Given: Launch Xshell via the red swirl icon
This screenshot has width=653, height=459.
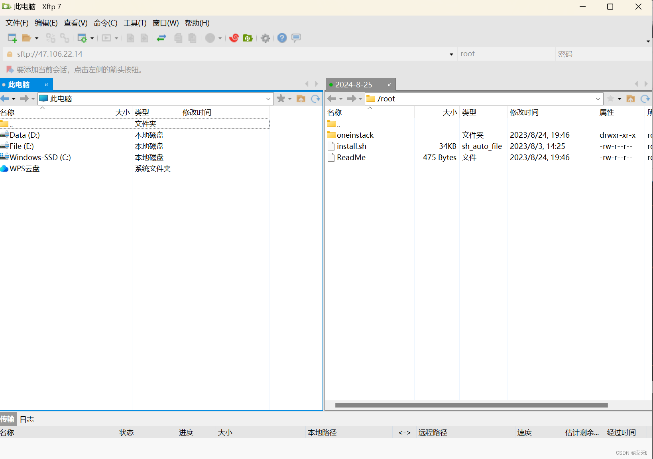Looking at the screenshot, I should 234,38.
